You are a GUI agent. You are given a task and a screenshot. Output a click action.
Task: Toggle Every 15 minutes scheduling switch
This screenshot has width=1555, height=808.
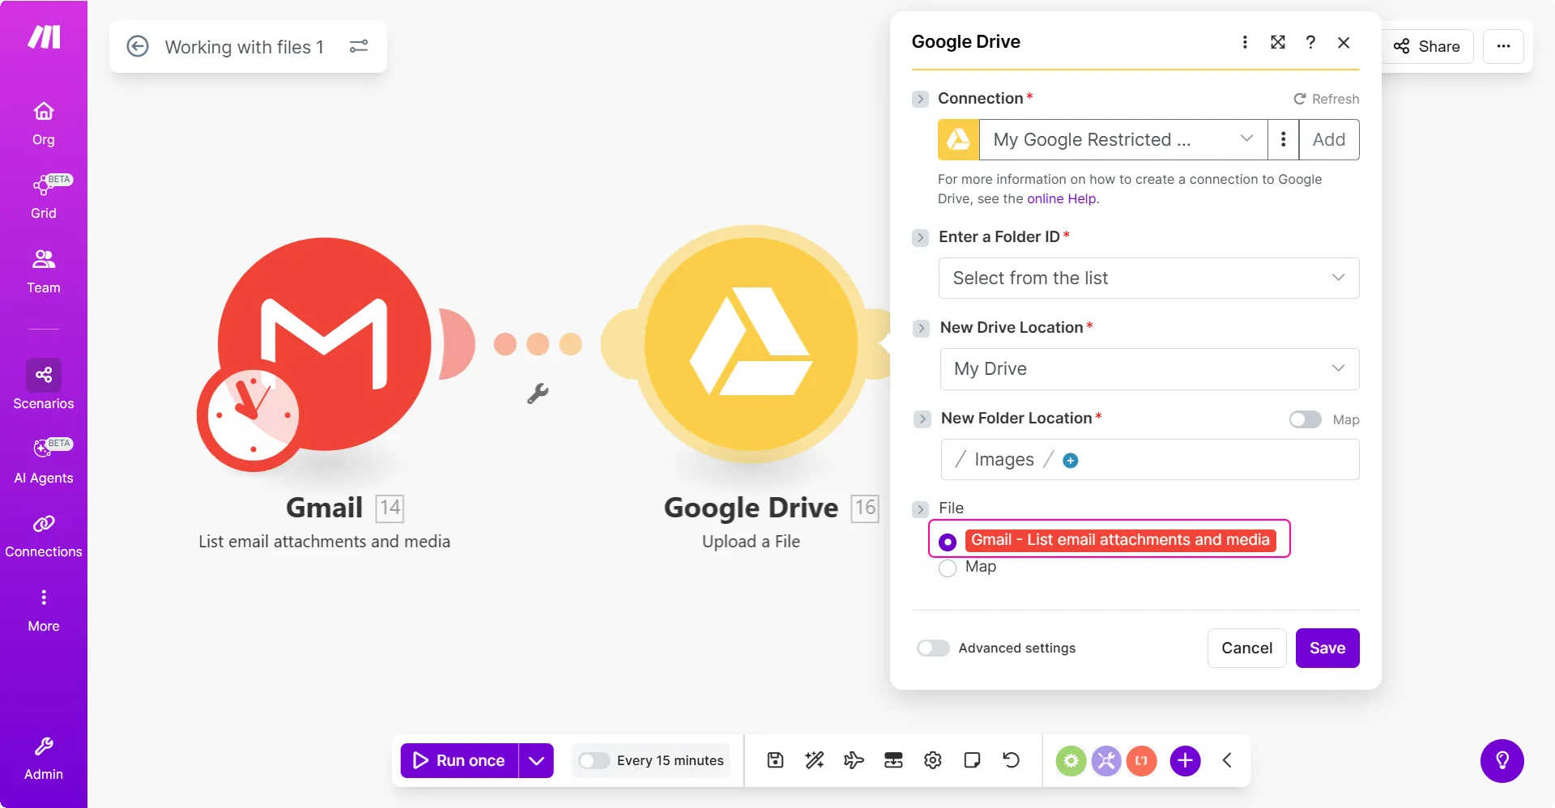[594, 760]
